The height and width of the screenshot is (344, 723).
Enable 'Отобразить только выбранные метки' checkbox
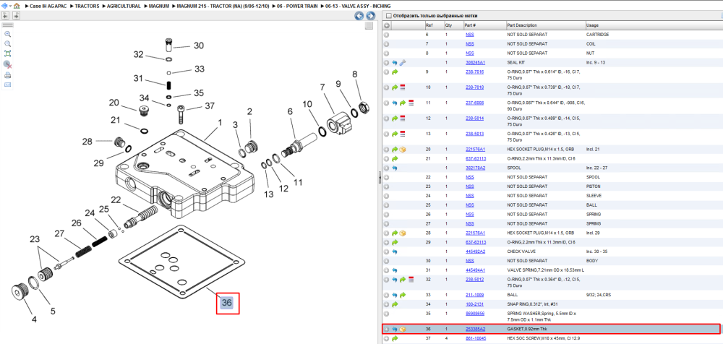click(388, 16)
